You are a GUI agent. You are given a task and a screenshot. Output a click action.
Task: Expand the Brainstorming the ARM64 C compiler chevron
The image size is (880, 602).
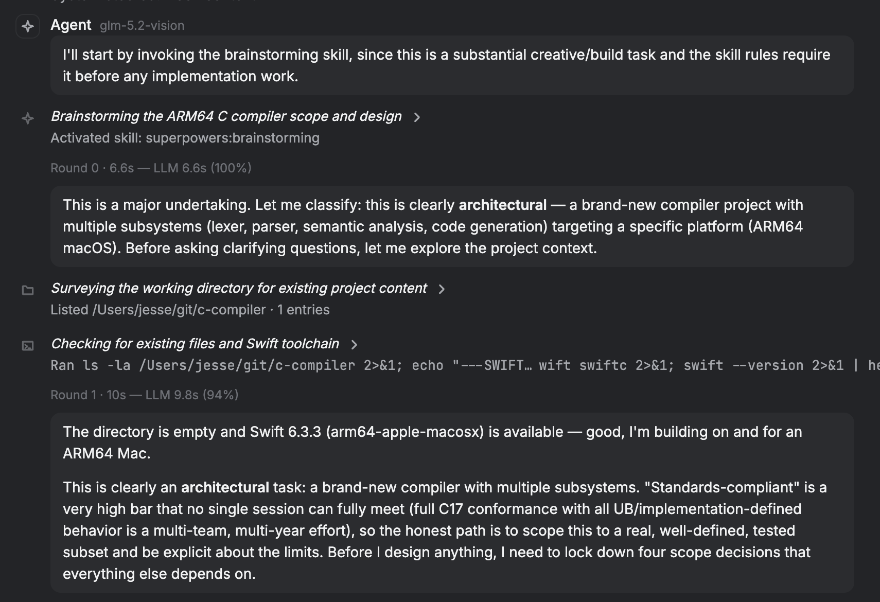[x=417, y=117]
